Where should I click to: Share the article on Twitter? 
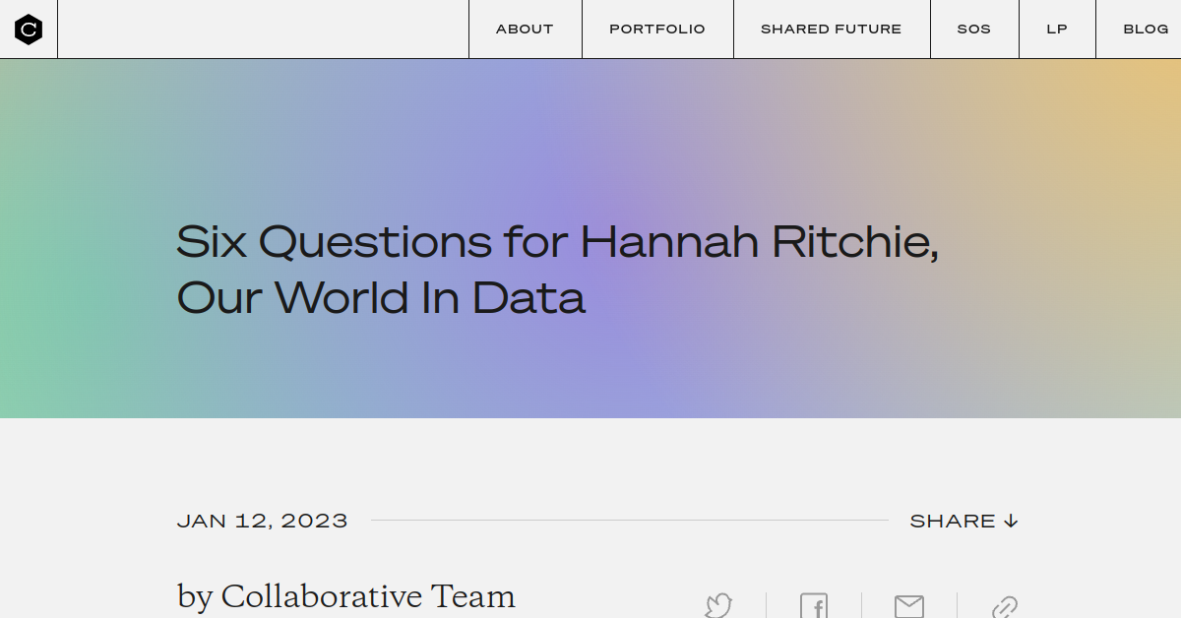coord(718,605)
